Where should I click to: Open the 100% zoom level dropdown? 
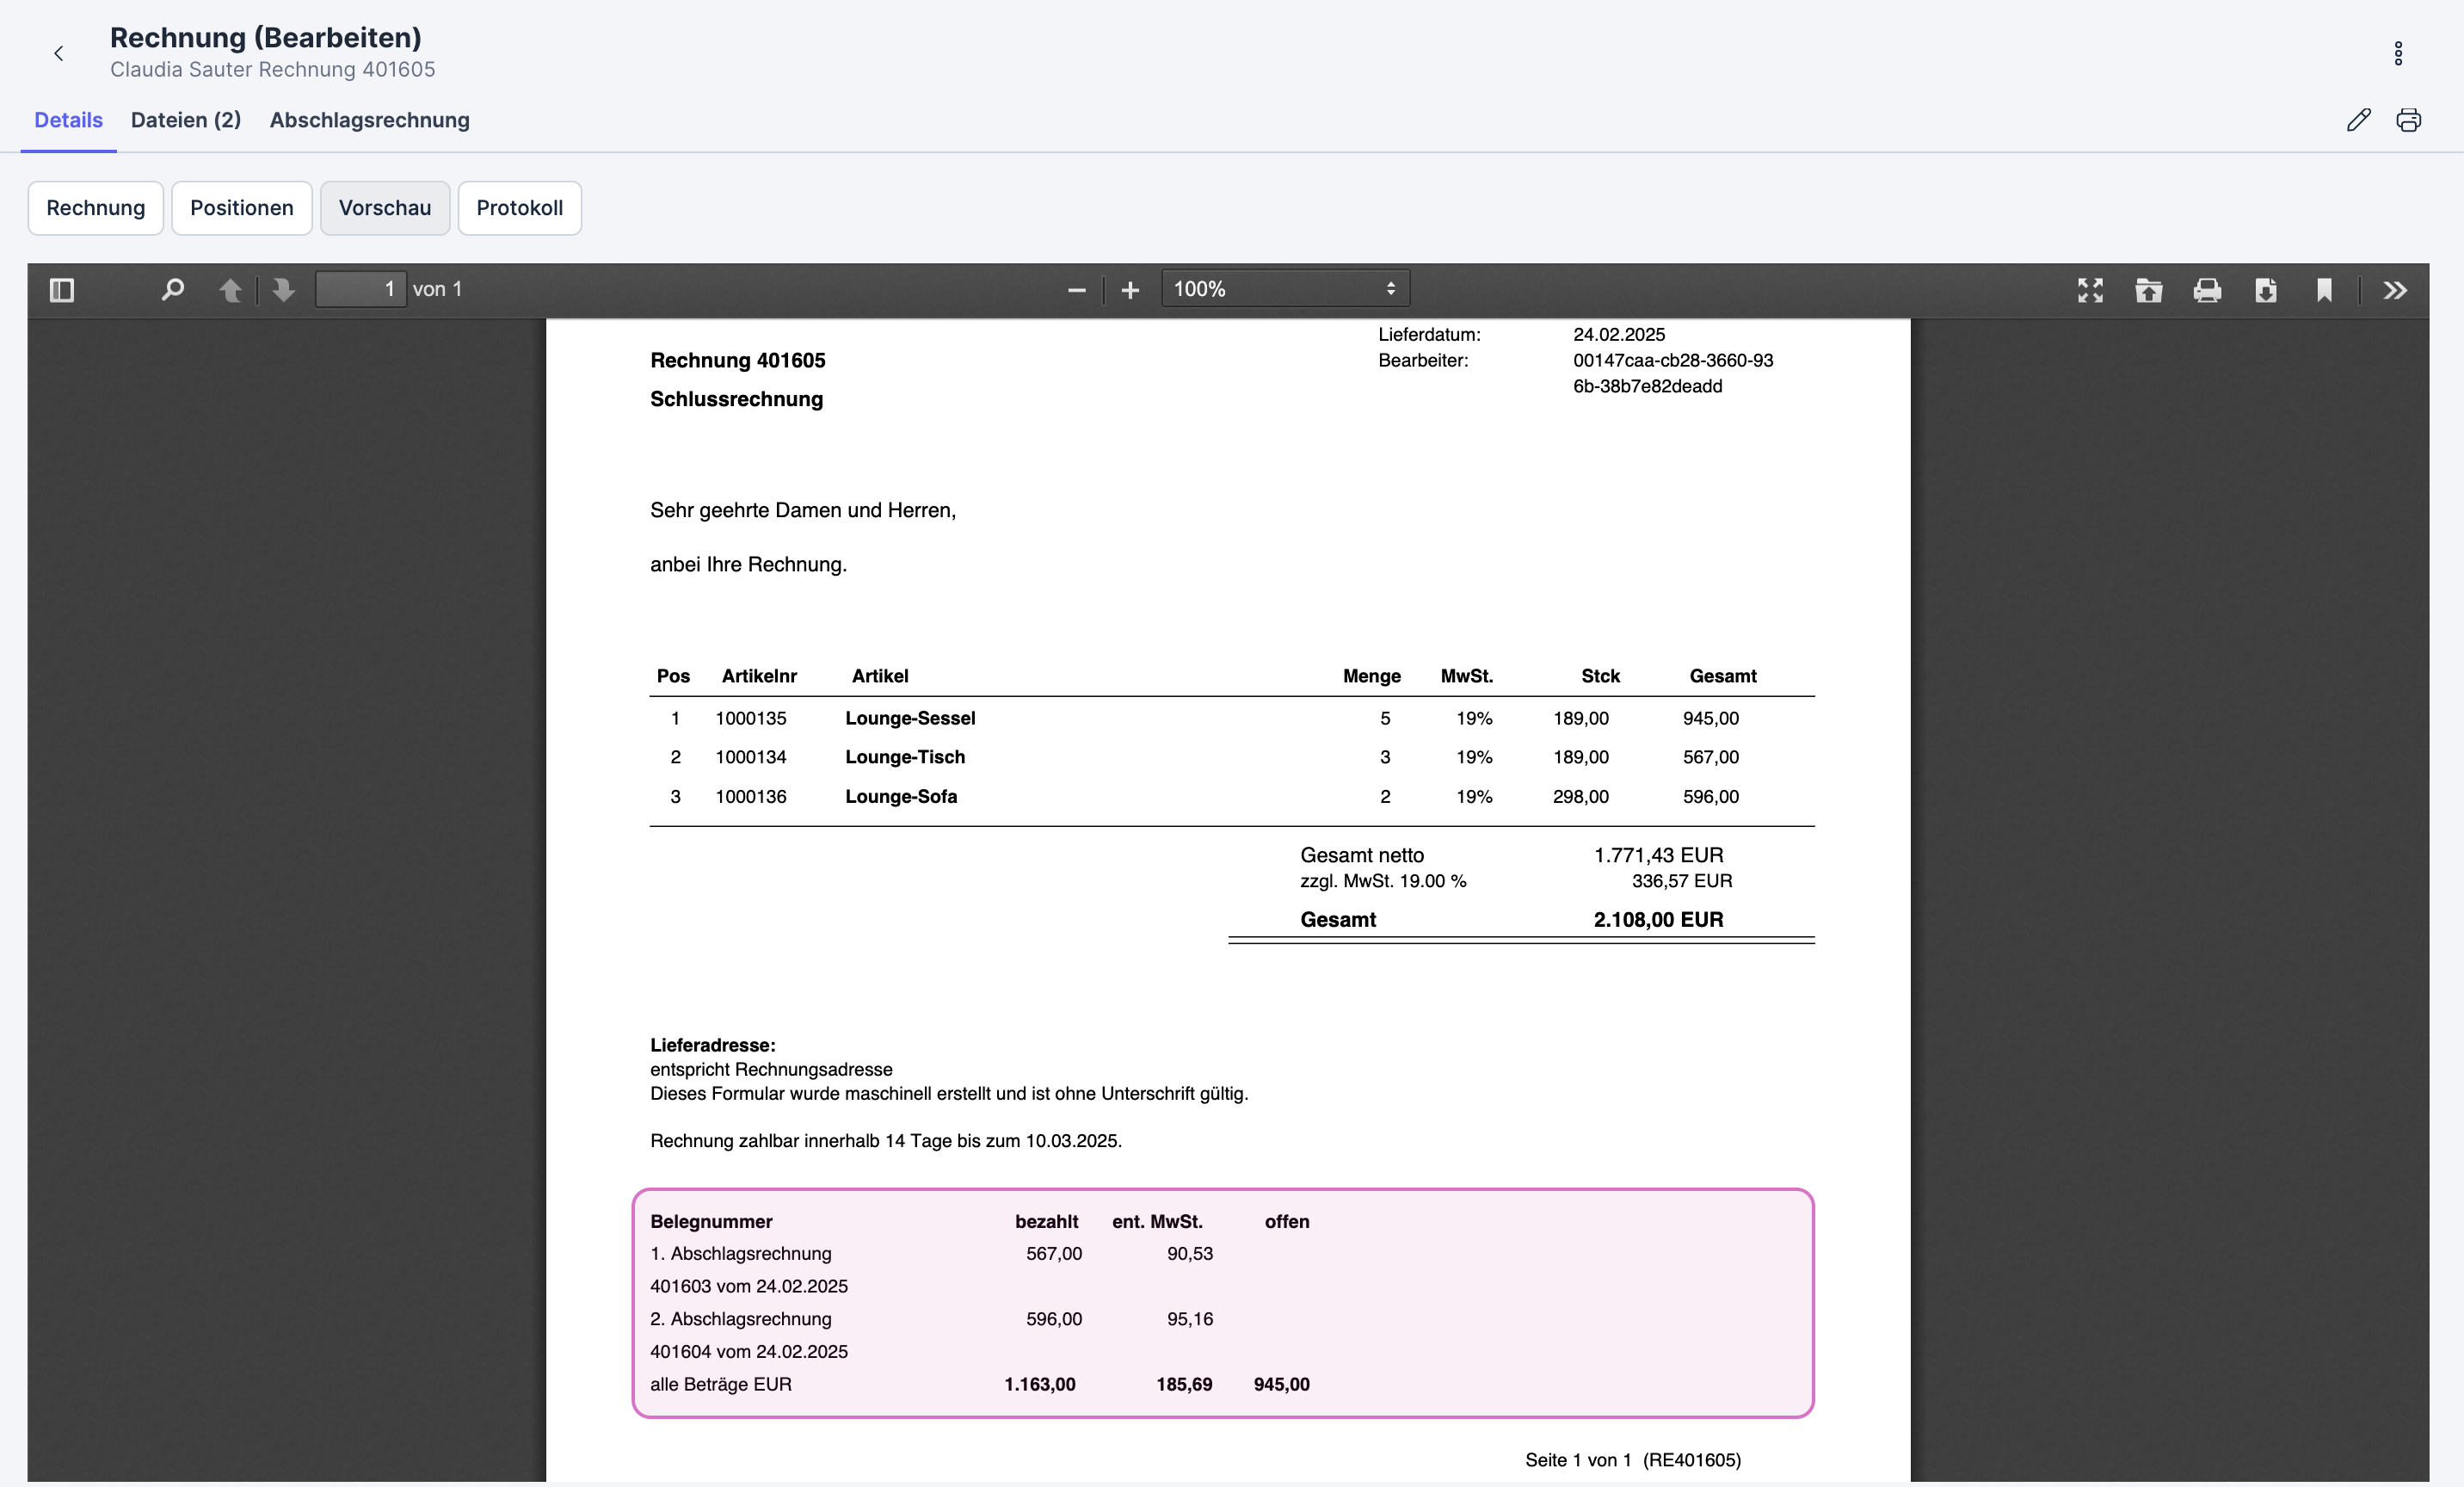pos(1284,289)
